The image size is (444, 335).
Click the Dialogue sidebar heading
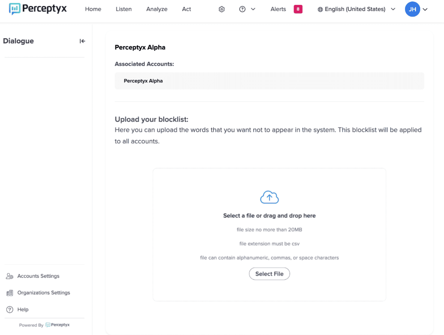tap(19, 41)
